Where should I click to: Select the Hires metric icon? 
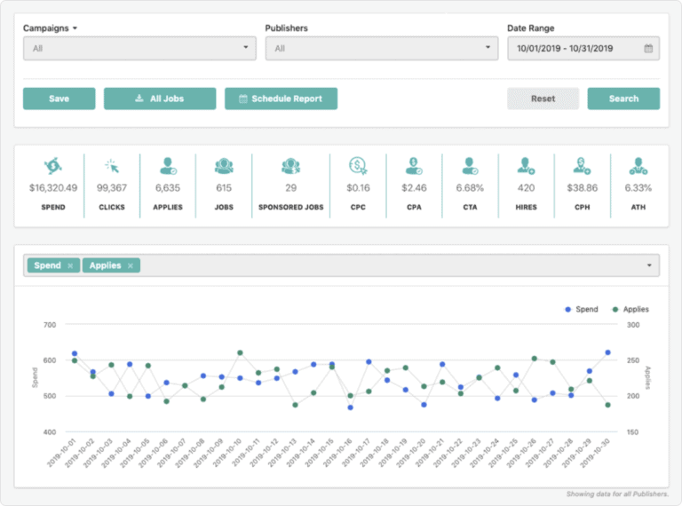click(527, 165)
